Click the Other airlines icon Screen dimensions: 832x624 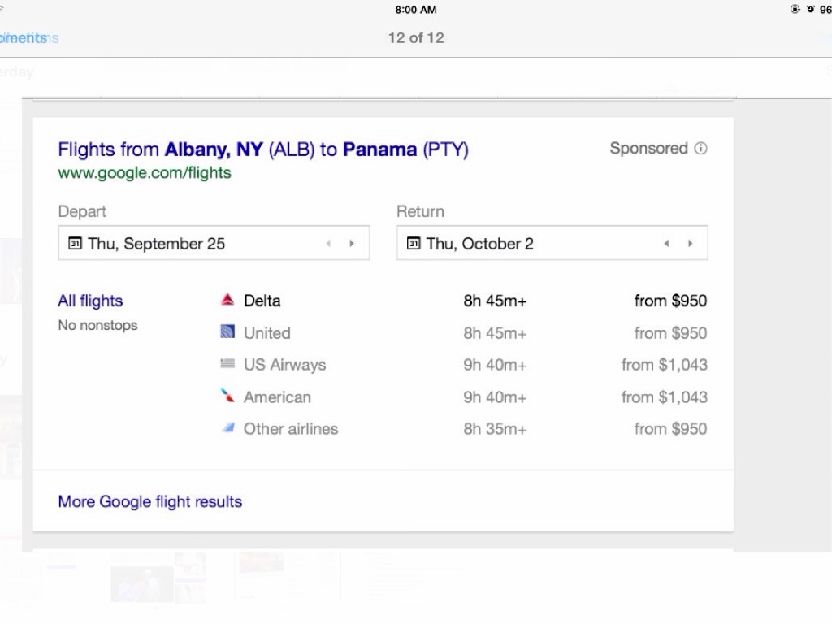(227, 428)
